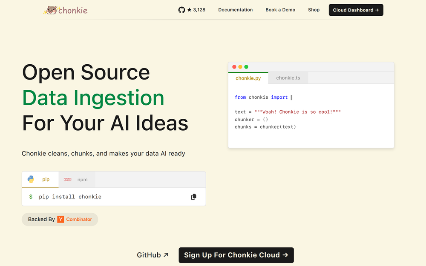The width and height of the screenshot is (426, 266).
Task: Copy the pip install command
Action: [x=193, y=197]
